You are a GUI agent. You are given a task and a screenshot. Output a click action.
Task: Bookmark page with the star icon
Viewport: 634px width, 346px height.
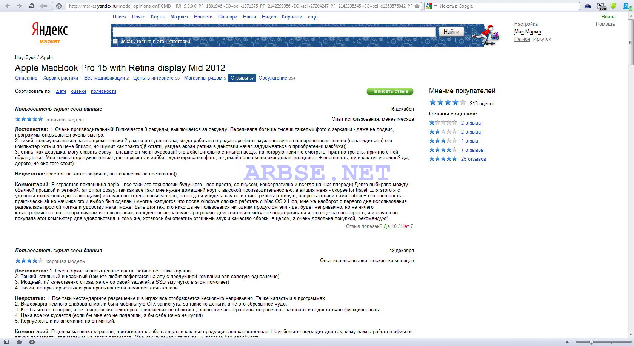tap(417, 6)
